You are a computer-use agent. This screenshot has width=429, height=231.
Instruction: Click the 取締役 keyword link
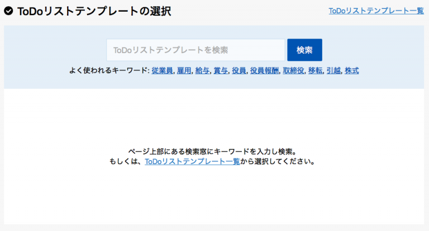coord(293,71)
